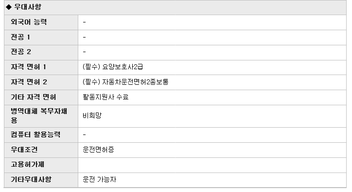
Task: Click the 비희망 value text
Action: (x=92, y=115)
